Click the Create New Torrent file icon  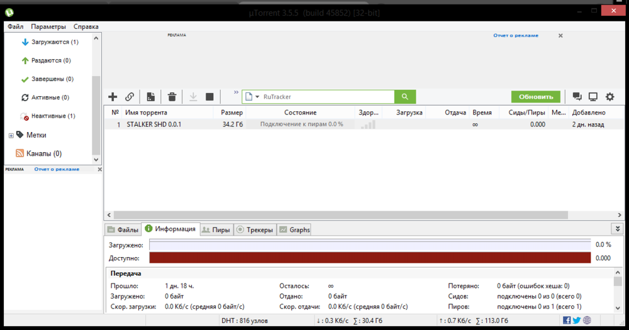(151, 97)
